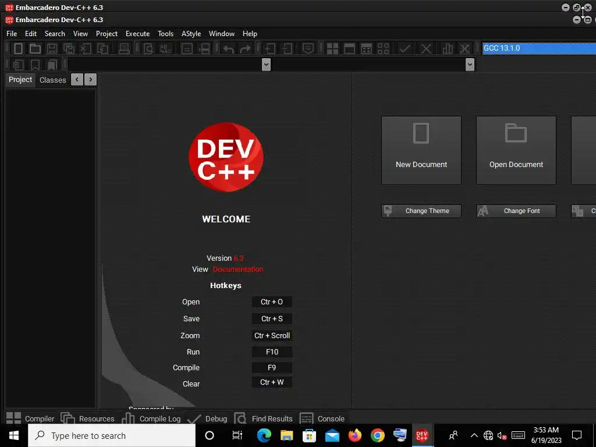Open Firefox from the taskbar
The image size is (596, 447).
pos(354,435)
